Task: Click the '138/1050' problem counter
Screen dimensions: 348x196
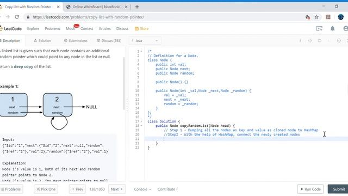Action: 97,189
